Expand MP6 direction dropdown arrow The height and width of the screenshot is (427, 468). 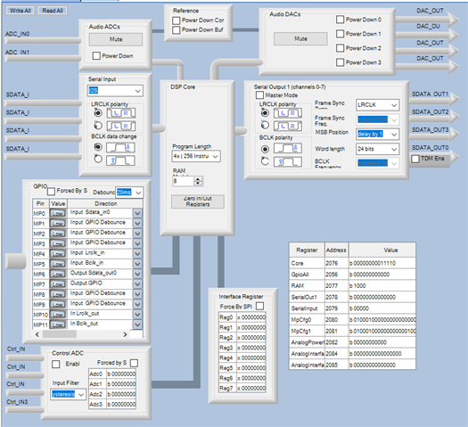[137, 274]
